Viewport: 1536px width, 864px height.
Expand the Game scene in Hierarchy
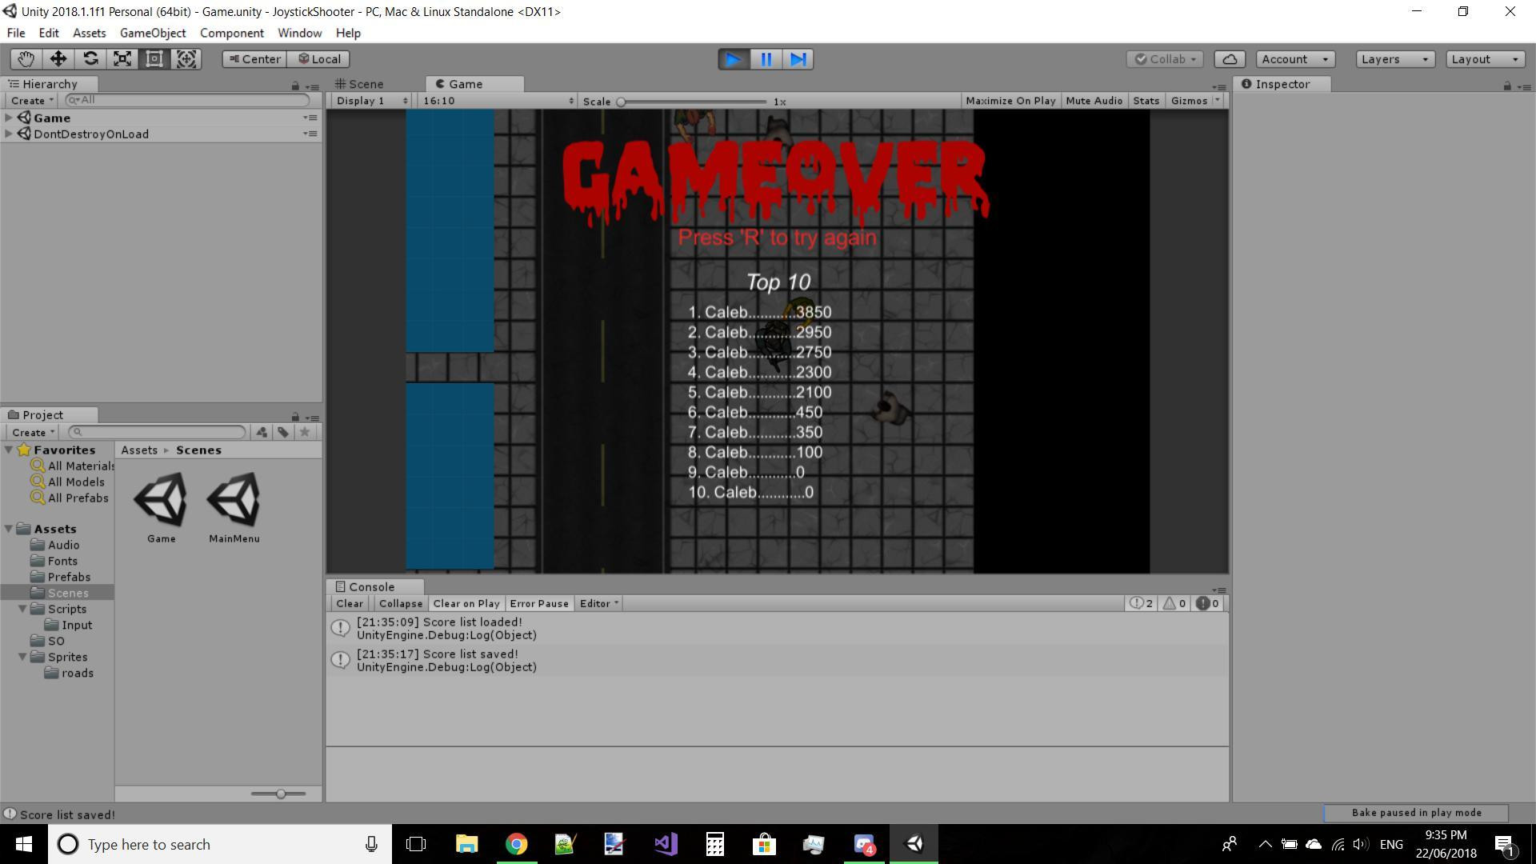(x=9, y=118)
